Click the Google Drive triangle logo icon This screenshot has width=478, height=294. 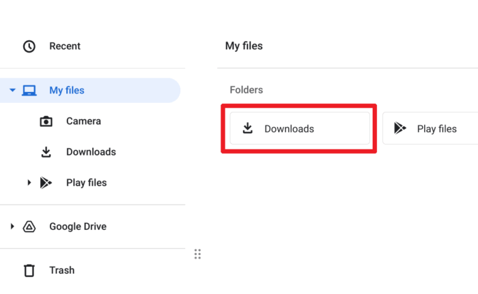click(x=29, y=226)
